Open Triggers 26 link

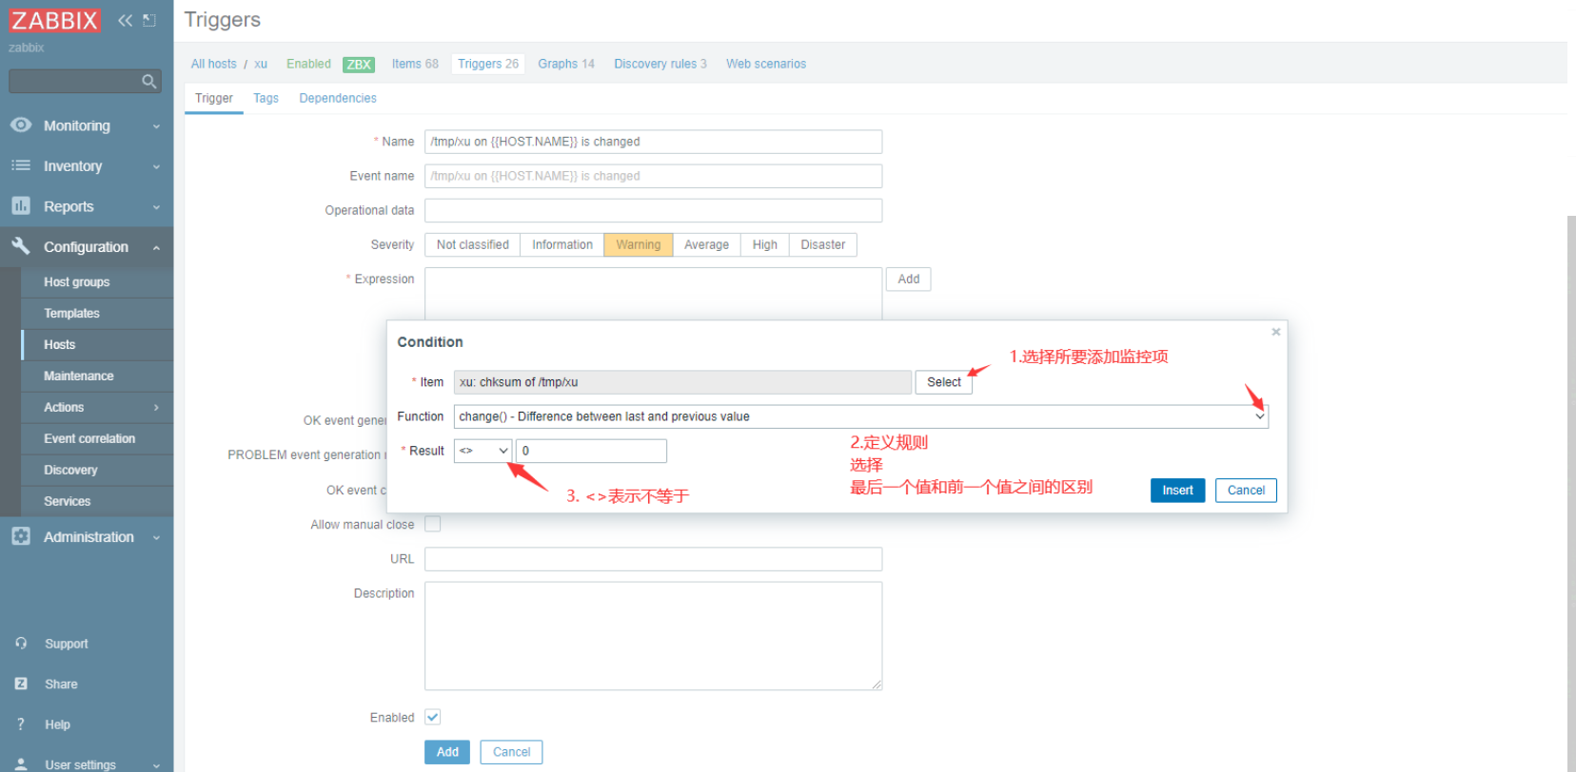pyautogui.click(x=488, y=65)
